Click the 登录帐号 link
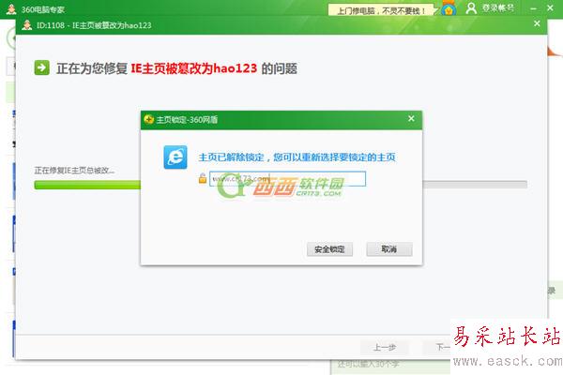 pos(497,8)
